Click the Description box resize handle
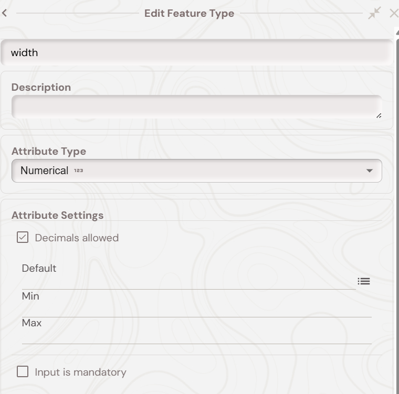The width and height of the screenshot is (399, 394). (379, 115)
